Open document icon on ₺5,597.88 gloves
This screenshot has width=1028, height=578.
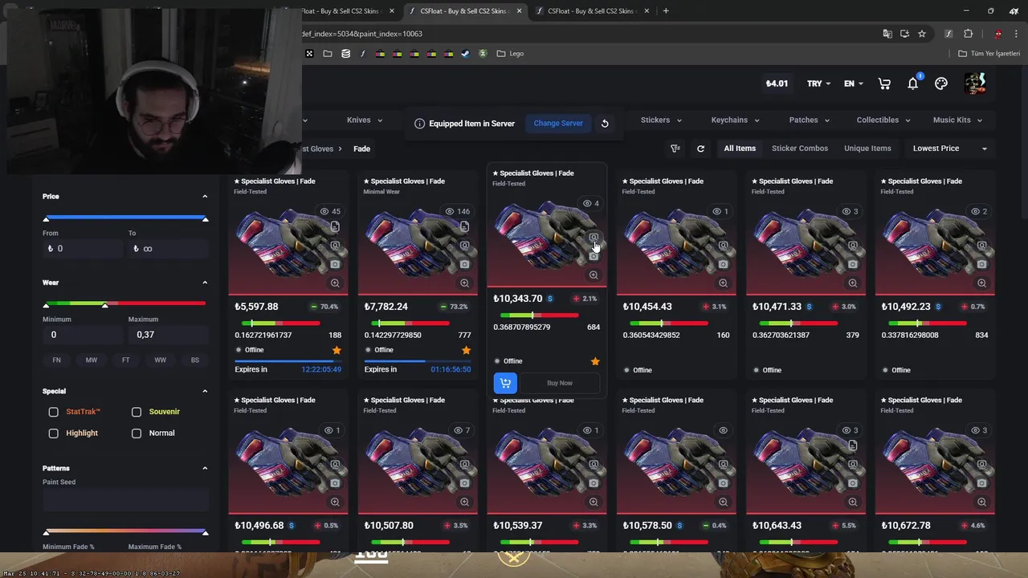tap(335, 227)
